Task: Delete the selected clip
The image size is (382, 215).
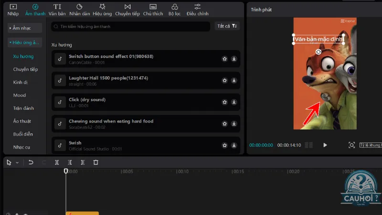Action: pos(96,162)
